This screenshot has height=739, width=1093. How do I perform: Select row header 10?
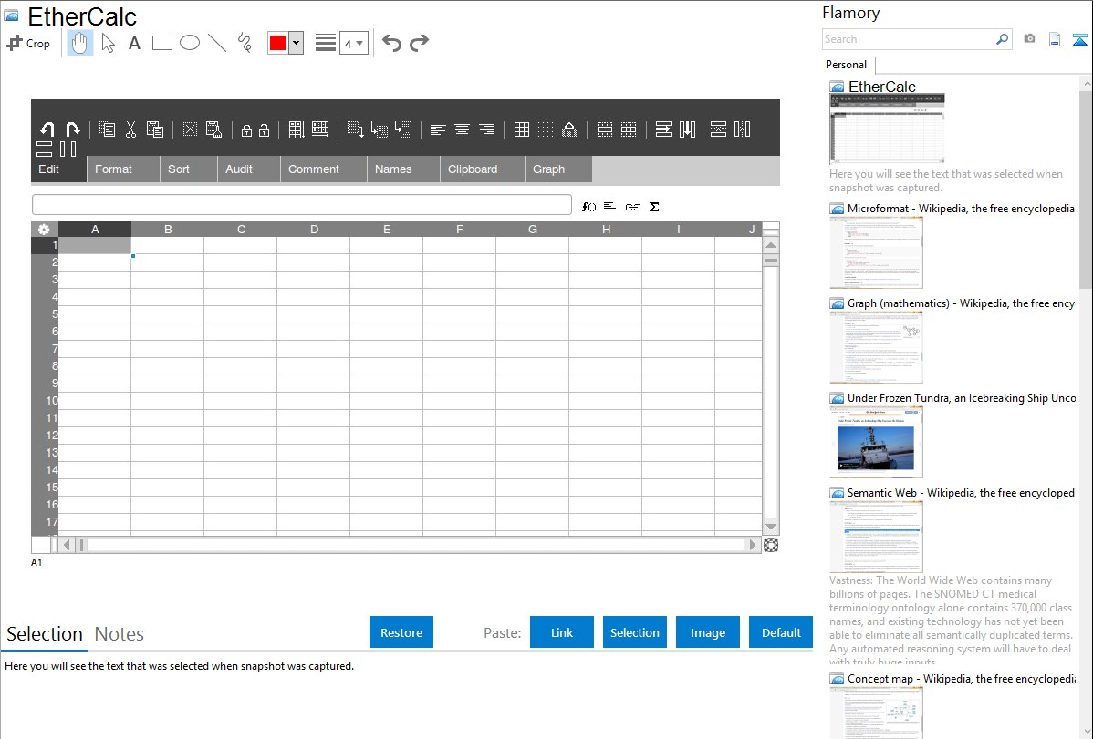[x=46, y=401]
